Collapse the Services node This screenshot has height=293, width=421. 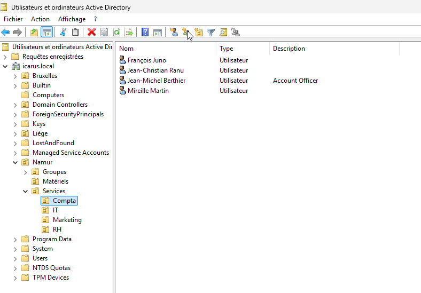click(x=26, y=191)
